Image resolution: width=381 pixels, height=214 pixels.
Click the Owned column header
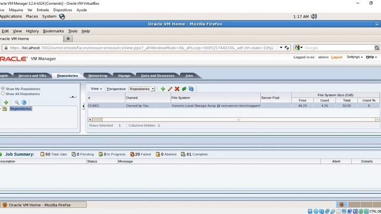click(x=148, y=97)
